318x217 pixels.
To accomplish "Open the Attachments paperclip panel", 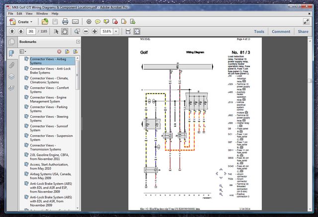I will coord(11,65).
